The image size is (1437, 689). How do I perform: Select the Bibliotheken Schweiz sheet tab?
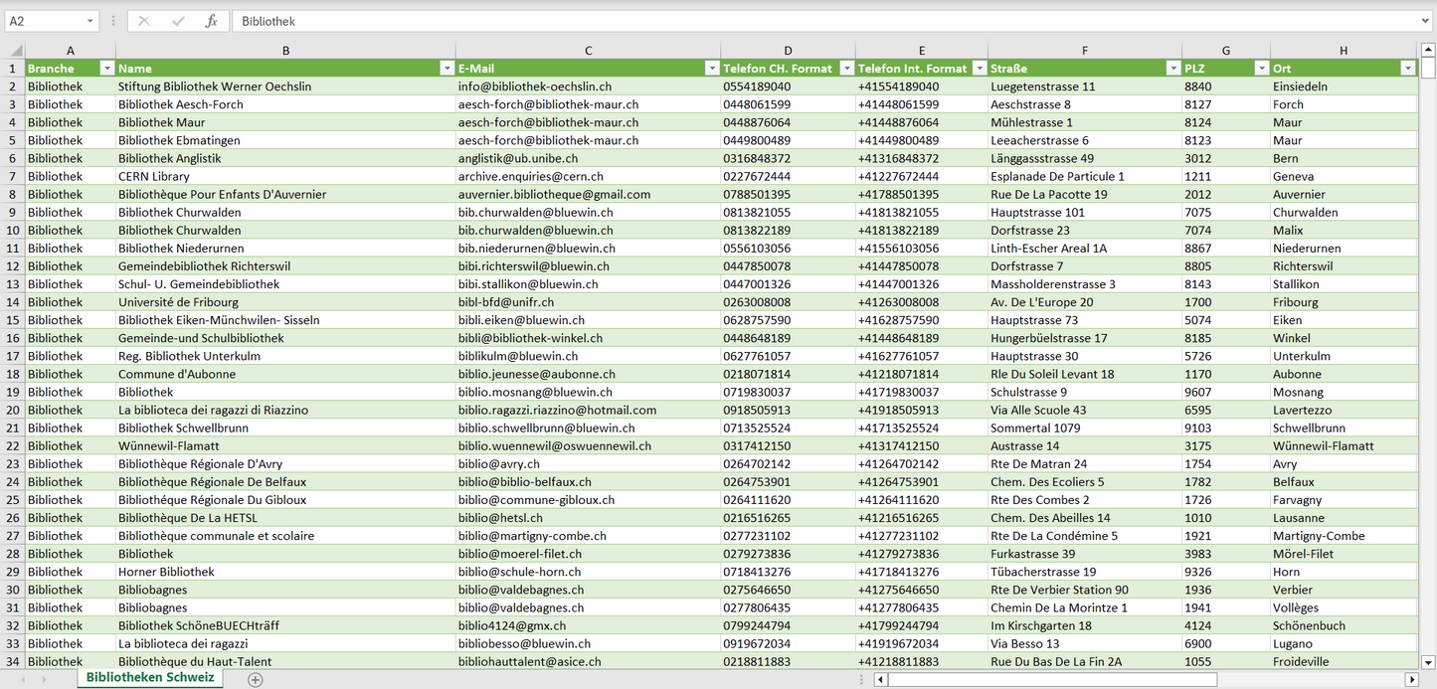[x=149, y=678]
